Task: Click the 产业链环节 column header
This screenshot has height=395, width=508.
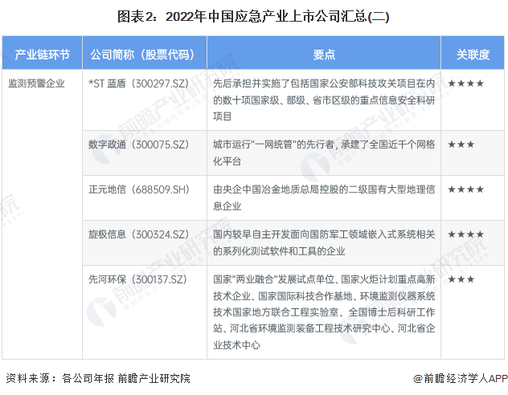Action: point(42,55)
